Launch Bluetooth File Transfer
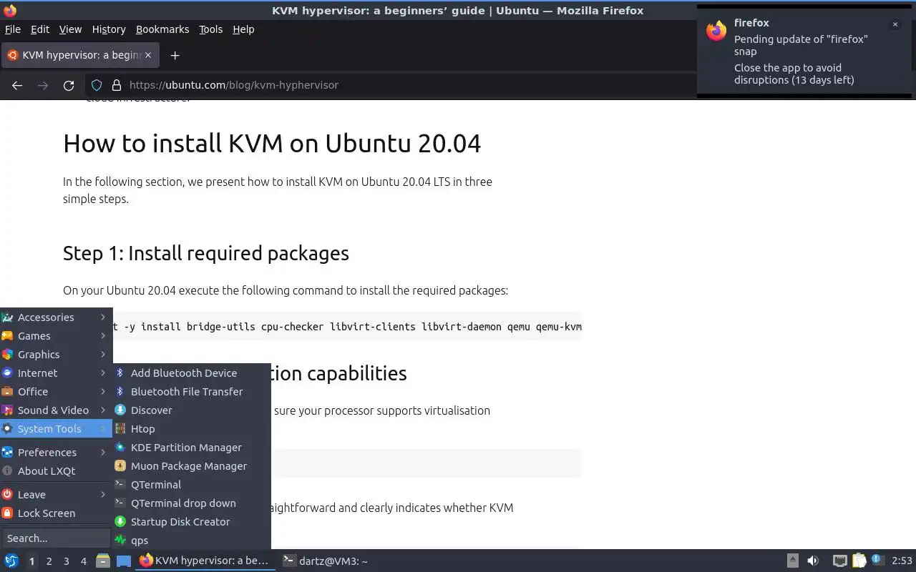Screen dimensions: 916x572 click(192, 391)
